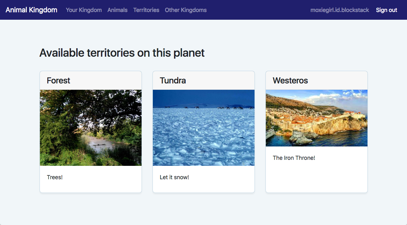Click the moxiegirl.id.blockstack username

pyautogui.click(x=340, y=10)
